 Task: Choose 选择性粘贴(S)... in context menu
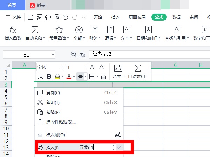pyautogui.click(x=61, y=122)
